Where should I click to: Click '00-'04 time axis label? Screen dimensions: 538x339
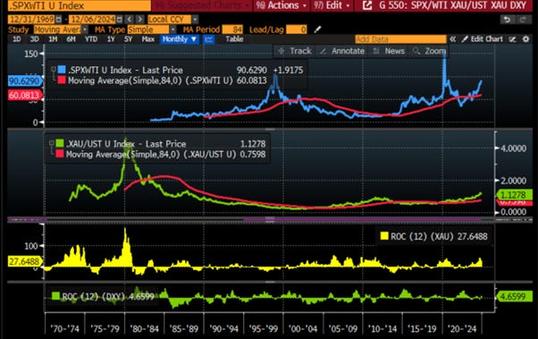point(303,328)
